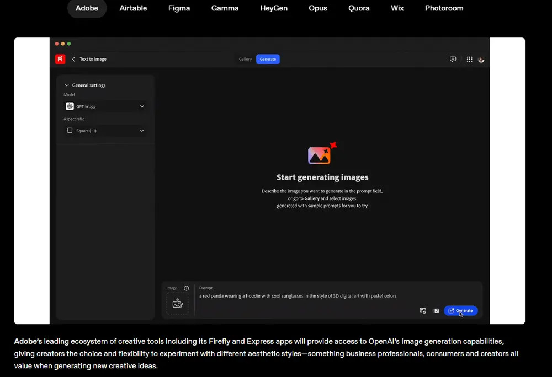Select the HeyGen tab
The image size is (552, 377).
(x=274, y=8)
